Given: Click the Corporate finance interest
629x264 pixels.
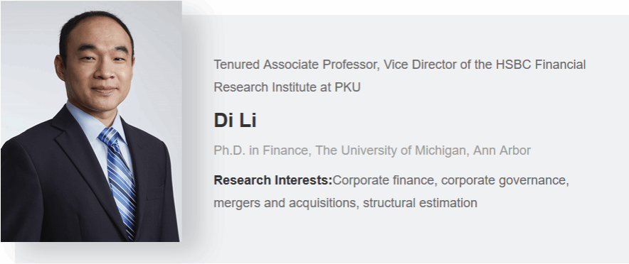Looking at the screenshot, I should pos(385,180).
